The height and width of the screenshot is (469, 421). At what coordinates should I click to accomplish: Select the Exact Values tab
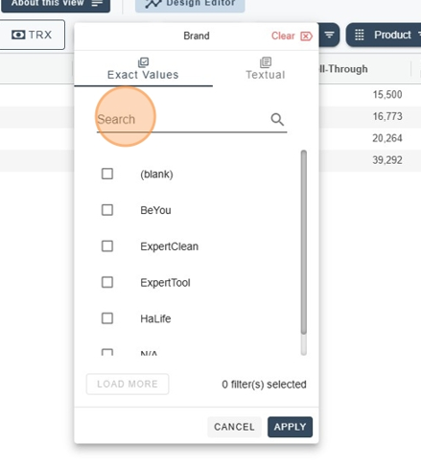click(x=143, y=68)
